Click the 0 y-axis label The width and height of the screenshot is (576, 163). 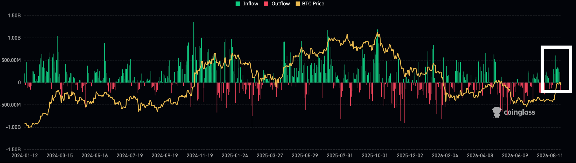pos(19,83)
